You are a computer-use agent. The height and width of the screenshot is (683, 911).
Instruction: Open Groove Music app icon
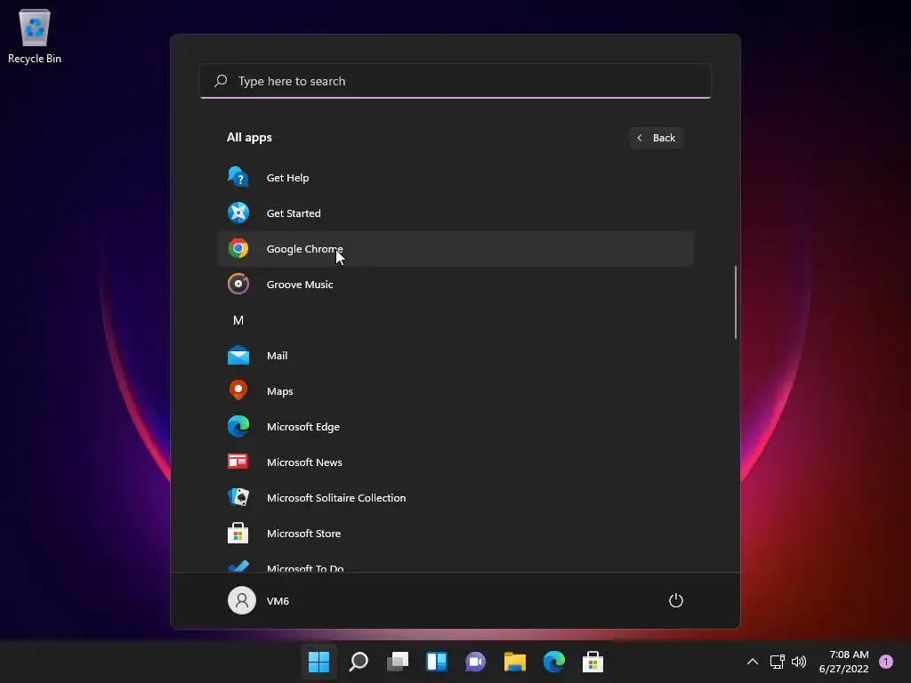(x=238, y=284)
